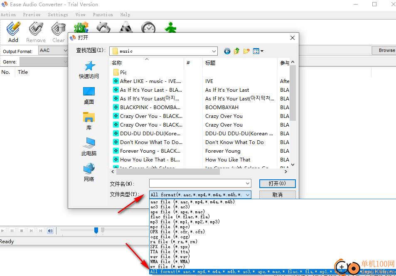Sort by the Name (名称) column header

pyautogui.click(x=147, y=63)
